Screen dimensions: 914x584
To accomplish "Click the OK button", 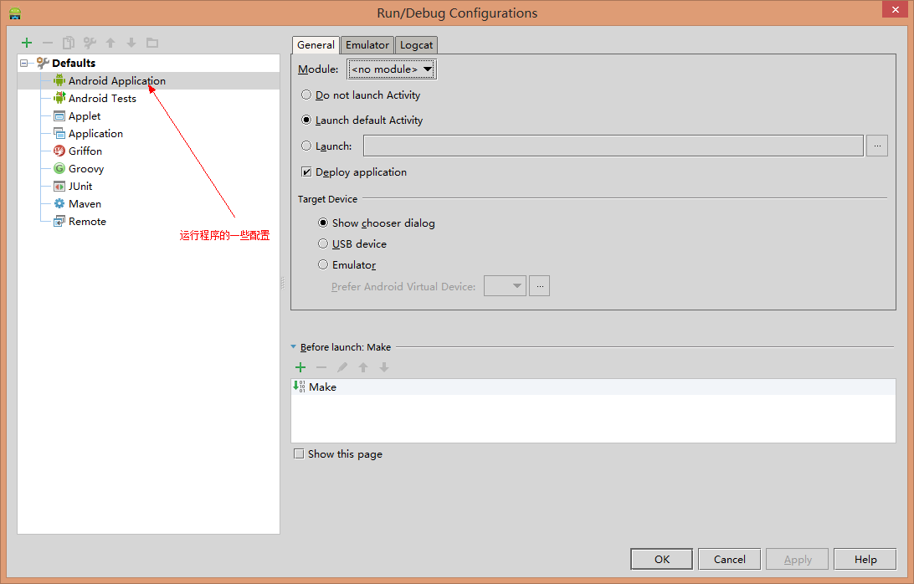I will [661, 559].
